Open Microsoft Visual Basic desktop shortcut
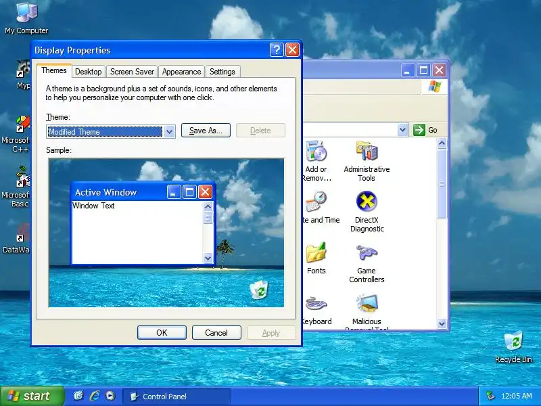This screenshot has width=541, height=406. (x=23, y=177)
